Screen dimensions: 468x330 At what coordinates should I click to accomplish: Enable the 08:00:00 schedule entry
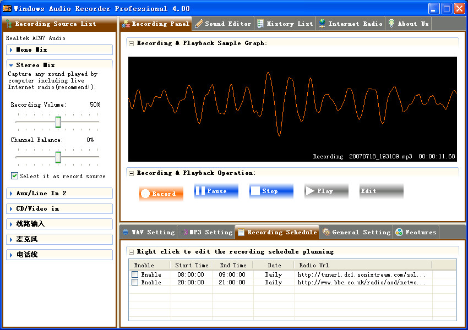(135, 274)
